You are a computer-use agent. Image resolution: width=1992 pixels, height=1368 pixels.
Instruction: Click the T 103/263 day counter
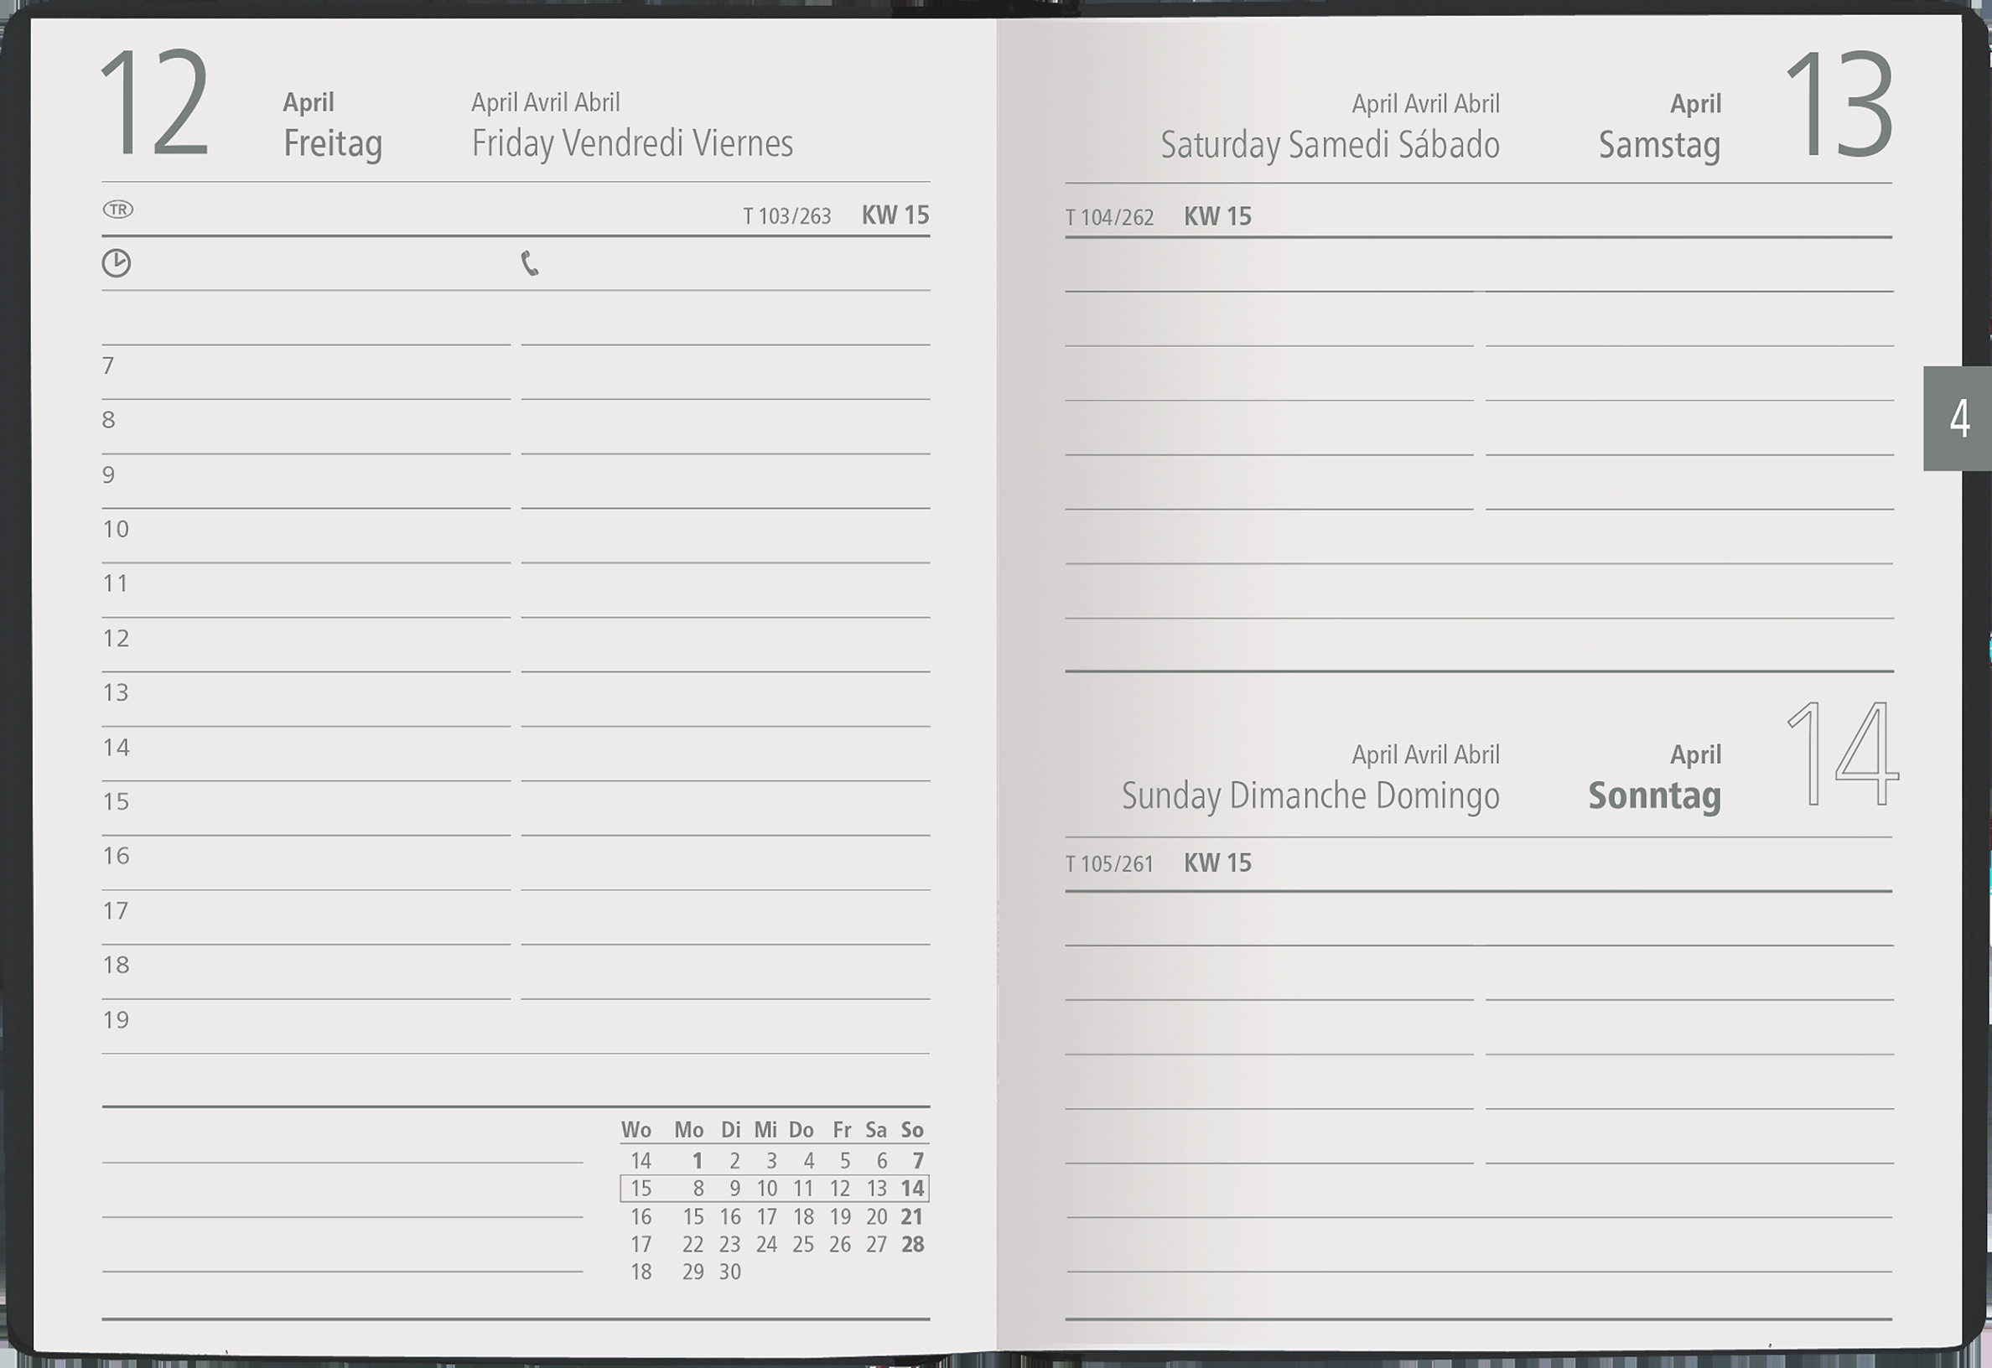tap(787, 216)
